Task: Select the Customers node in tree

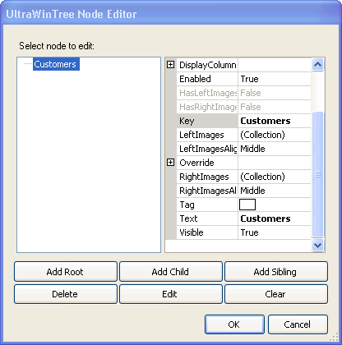Action: coord(56,64)
